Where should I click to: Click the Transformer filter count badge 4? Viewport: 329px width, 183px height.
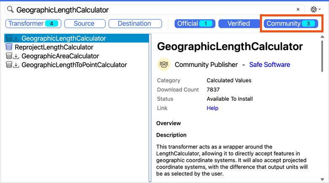coord(52,24)
